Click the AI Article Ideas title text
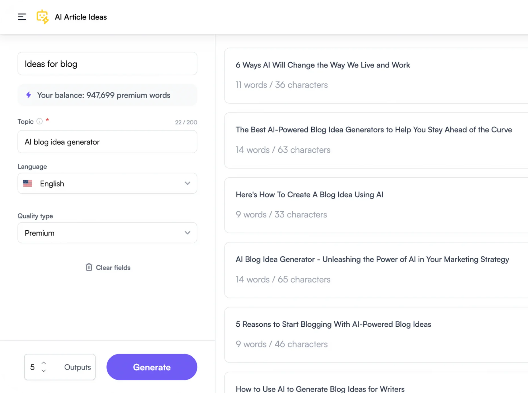This screenshot has width=528, height=393. 81,17
